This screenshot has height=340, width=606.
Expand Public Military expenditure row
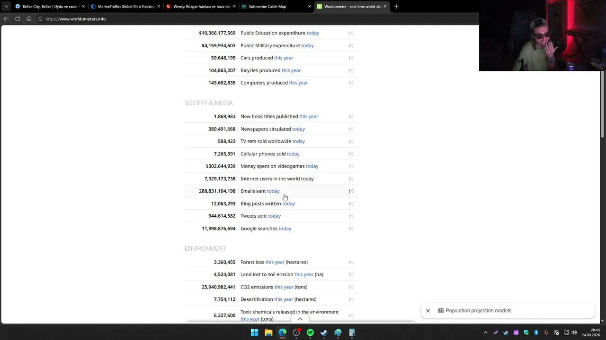351,45
